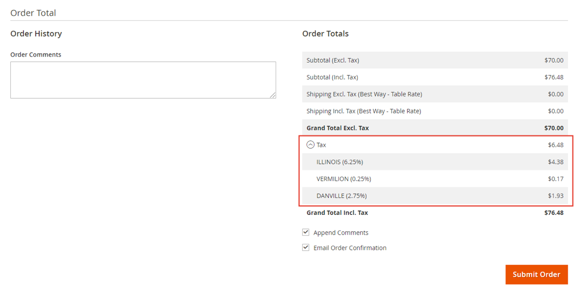578x296 pixels.
Task: Click the Subtotal (Excl. Tax) row
Action: [x=435, y=60]
